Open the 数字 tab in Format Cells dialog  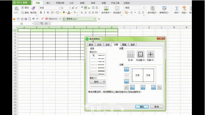click(x=91, y=45)
